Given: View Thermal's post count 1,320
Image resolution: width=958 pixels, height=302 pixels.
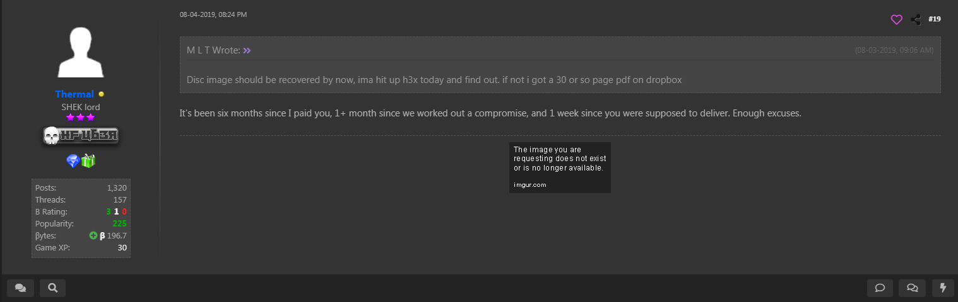Looking at the screenshot, I should coord(117,188).
